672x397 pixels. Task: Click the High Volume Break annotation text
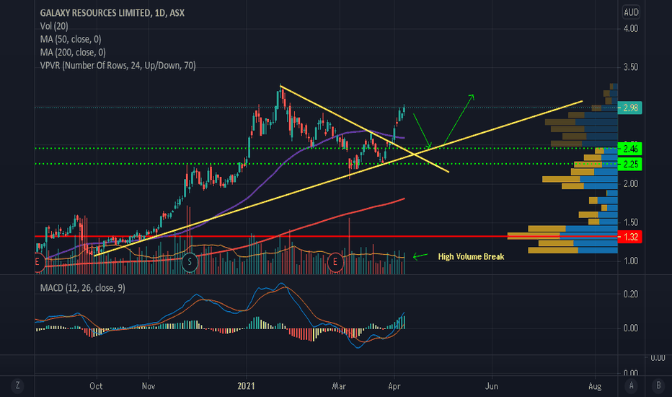471,257
